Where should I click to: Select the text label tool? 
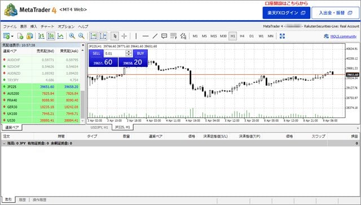pyautogui.click(x=164, y=36)
